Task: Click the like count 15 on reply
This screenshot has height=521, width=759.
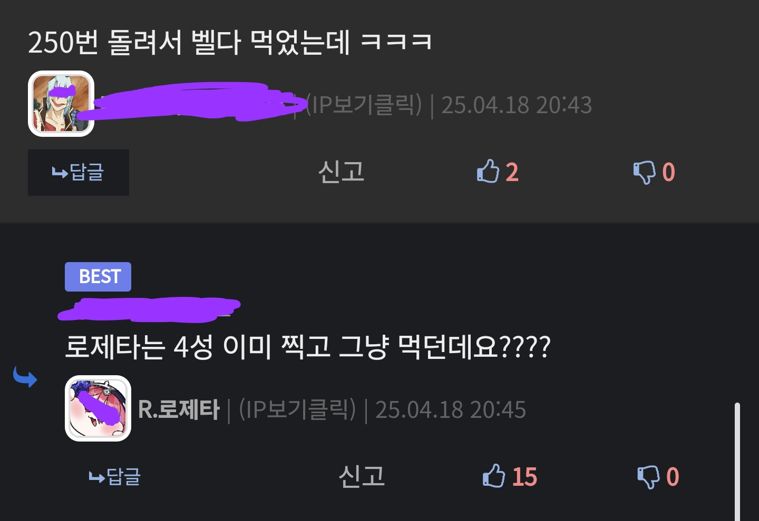Action: click(524, 477)
